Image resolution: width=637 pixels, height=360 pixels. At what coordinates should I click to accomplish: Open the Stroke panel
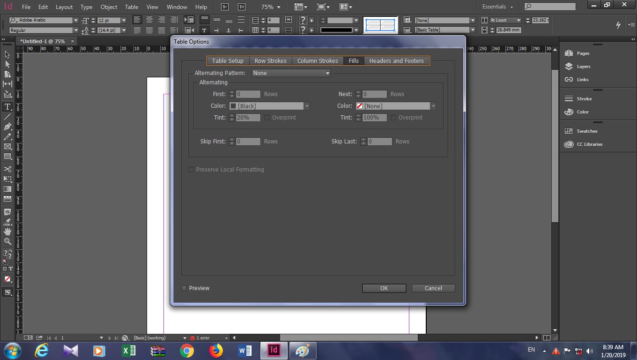[578, 99]
